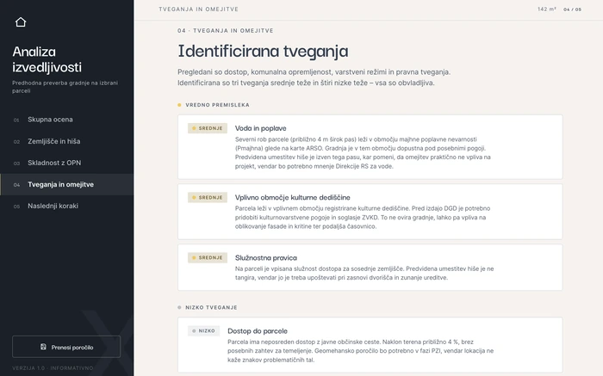The width and height of the screenshot is (603, 376).
Task: Click TVEGANJA IN OMEJITVE header breadcrumb
Action: click(198, 9)
